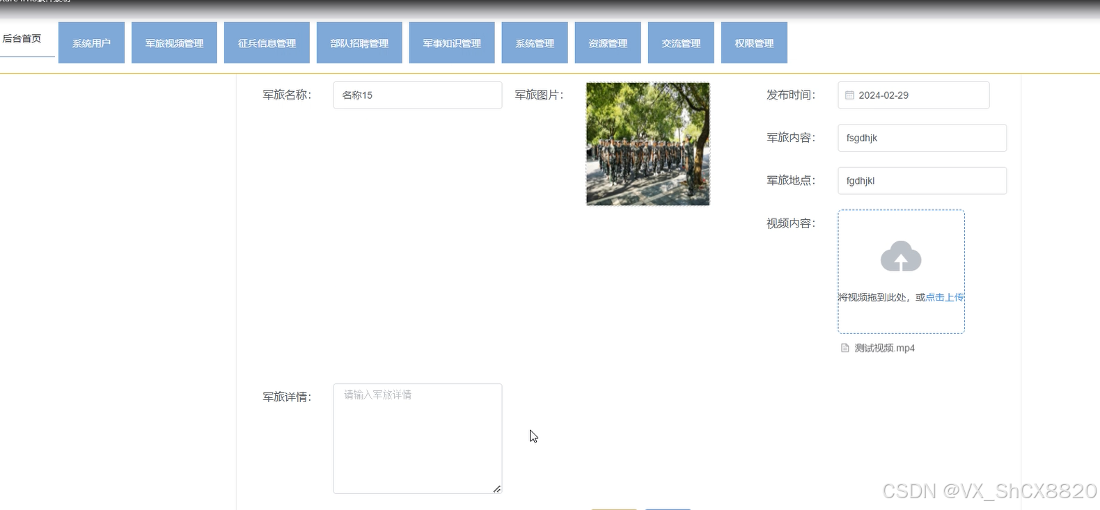Screen dimensions: 1100x510
Task: Click the cloud upload icon
Action: point(901,256)
